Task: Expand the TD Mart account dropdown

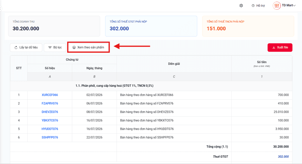Action: 294,6
